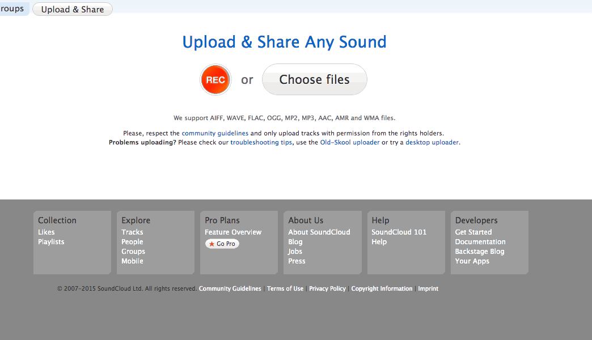Click the Go Pro star button
The width and height of the screenshot is (592, 340).
point(222,244)
